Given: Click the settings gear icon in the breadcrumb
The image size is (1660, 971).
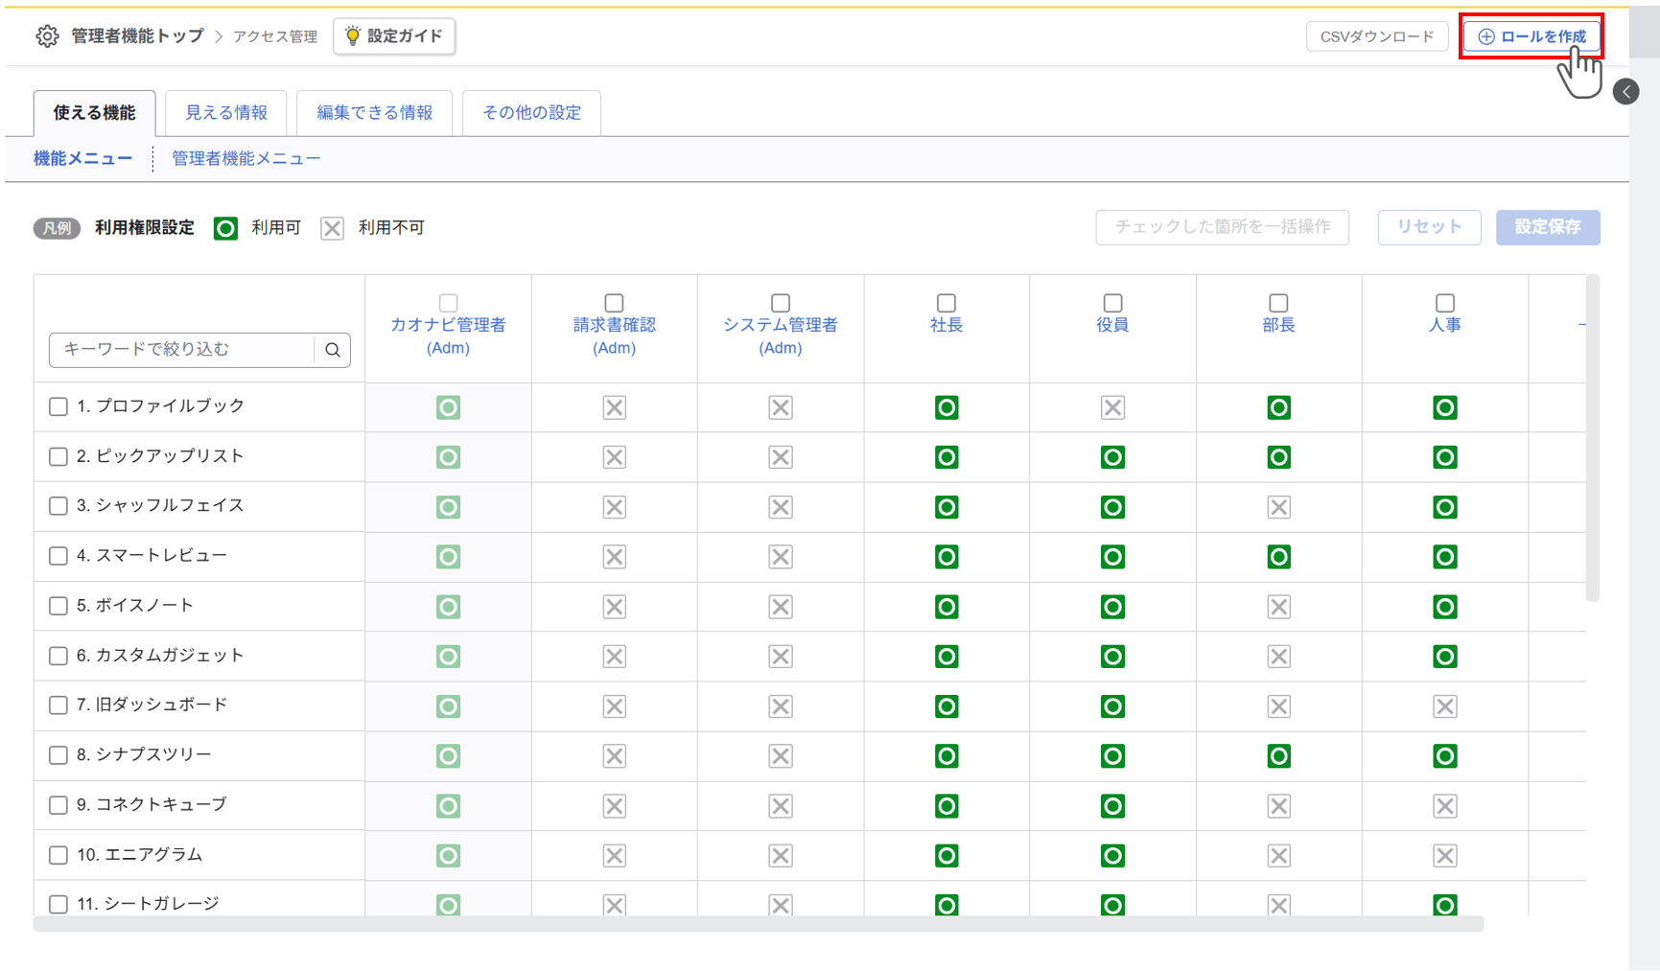Looking at the screenshot, I should point(47,36).
